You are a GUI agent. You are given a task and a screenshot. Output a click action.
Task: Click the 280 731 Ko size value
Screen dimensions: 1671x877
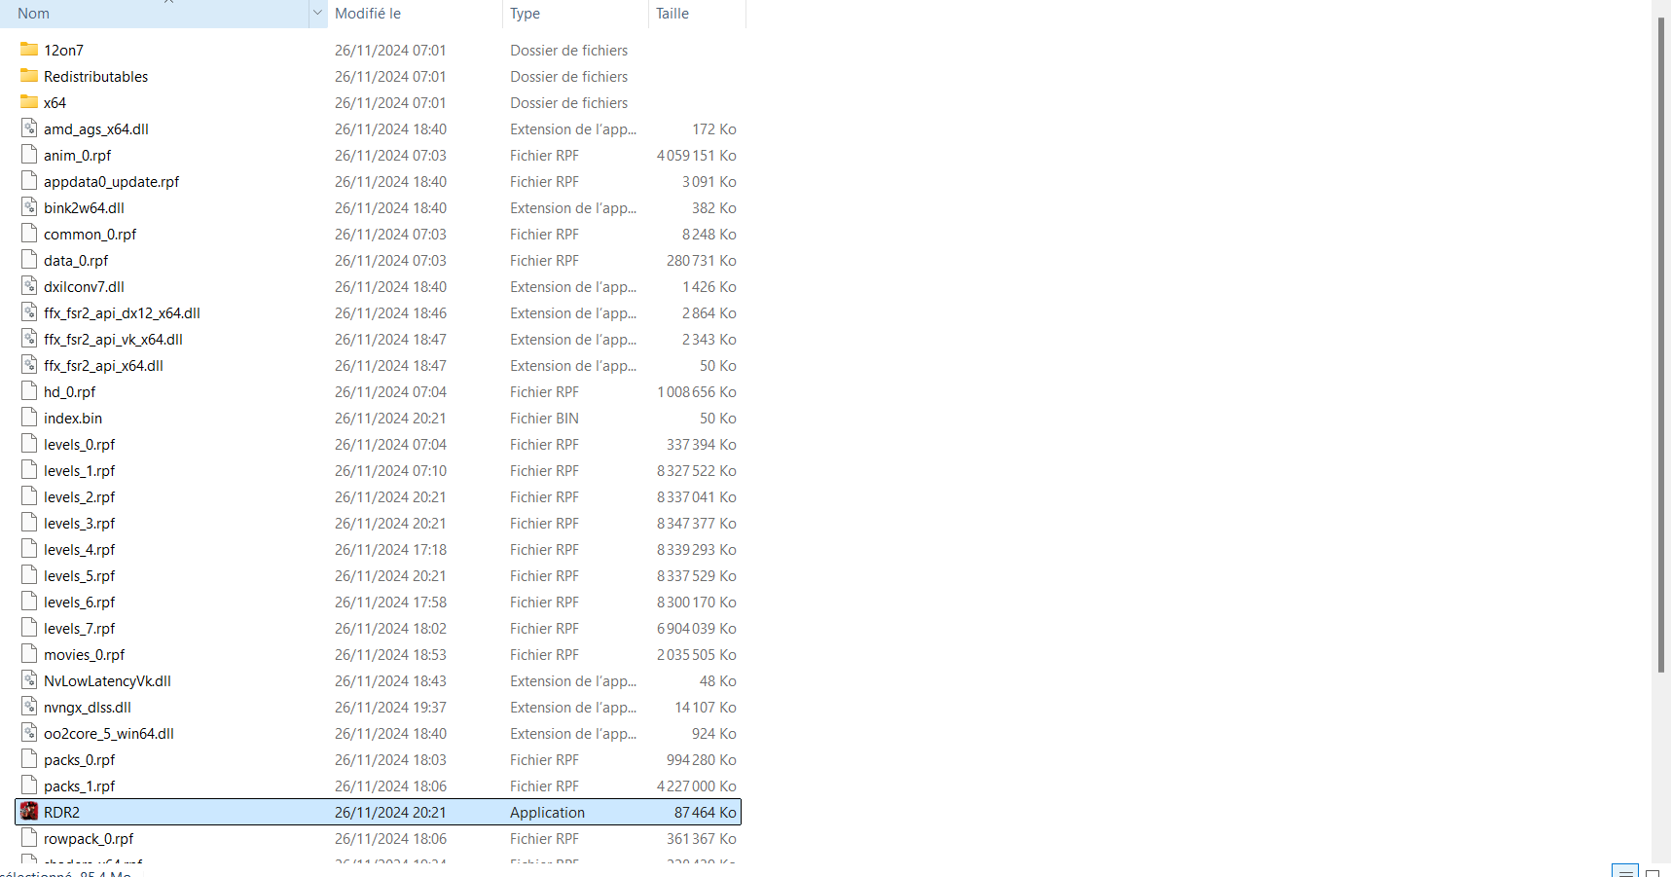click(701, 260)
